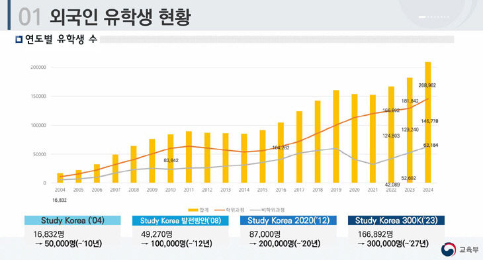Screen dimensions: 483x260
Task: Click the Study Korea ('04) header box
Action: [73, 220]
